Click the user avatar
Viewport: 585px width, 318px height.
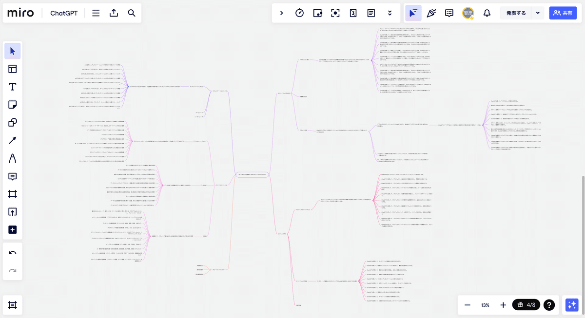point(468,13)
